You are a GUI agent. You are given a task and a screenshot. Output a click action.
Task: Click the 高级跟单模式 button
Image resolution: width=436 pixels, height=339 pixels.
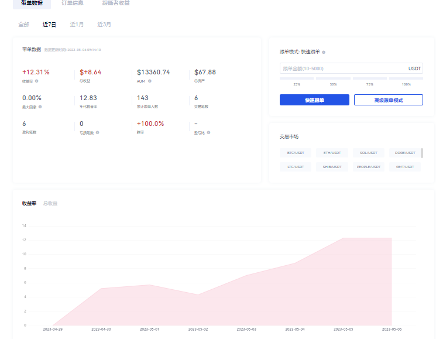[x=388, y=100]
